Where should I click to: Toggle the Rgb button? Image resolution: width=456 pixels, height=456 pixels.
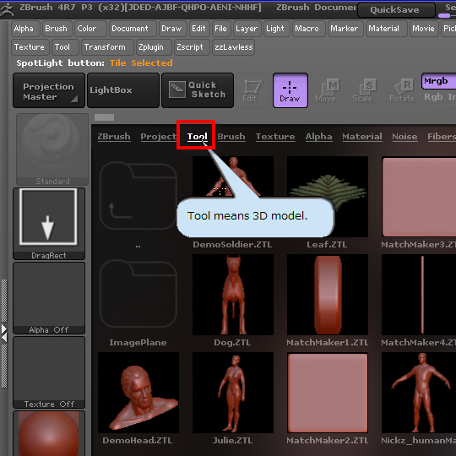click(x=433, y=97)
